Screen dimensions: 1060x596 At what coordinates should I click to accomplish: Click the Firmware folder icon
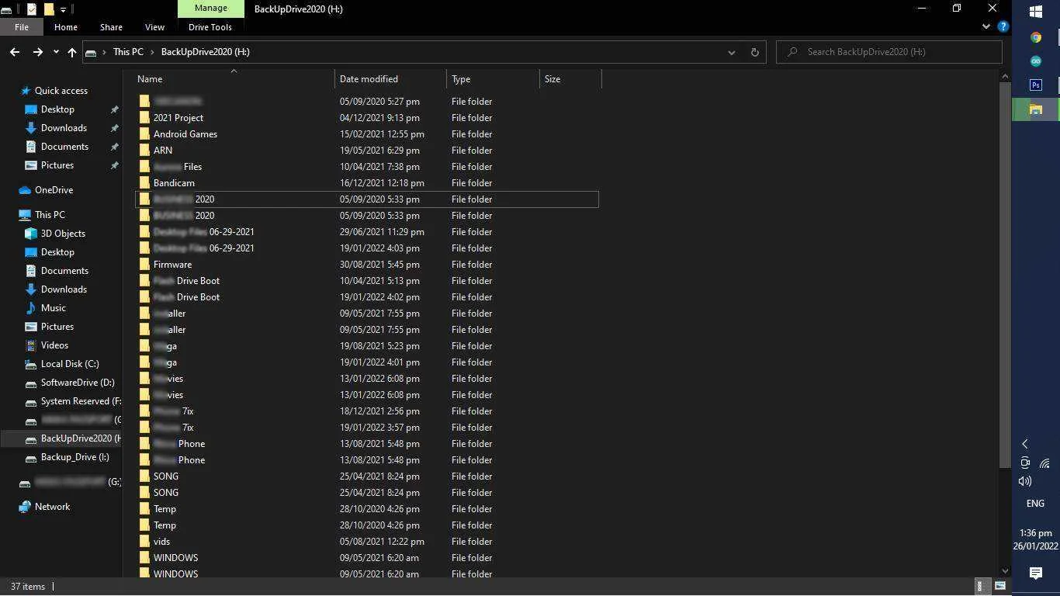[x=144, y=265]
